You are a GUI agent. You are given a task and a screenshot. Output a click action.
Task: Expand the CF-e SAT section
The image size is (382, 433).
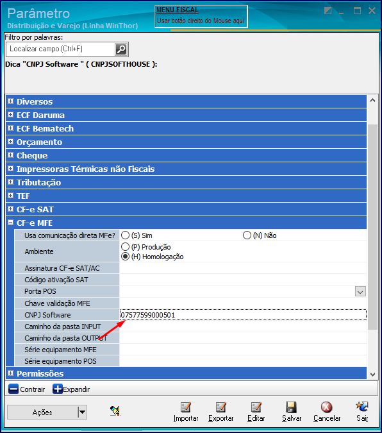point(10,209)
